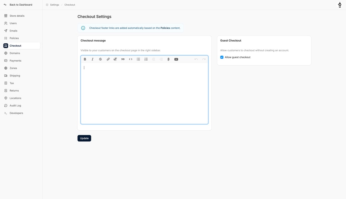Open Policies in the sidebar
Image resolution: width=346 pixels, height=199 pixels.
[21, 38]
